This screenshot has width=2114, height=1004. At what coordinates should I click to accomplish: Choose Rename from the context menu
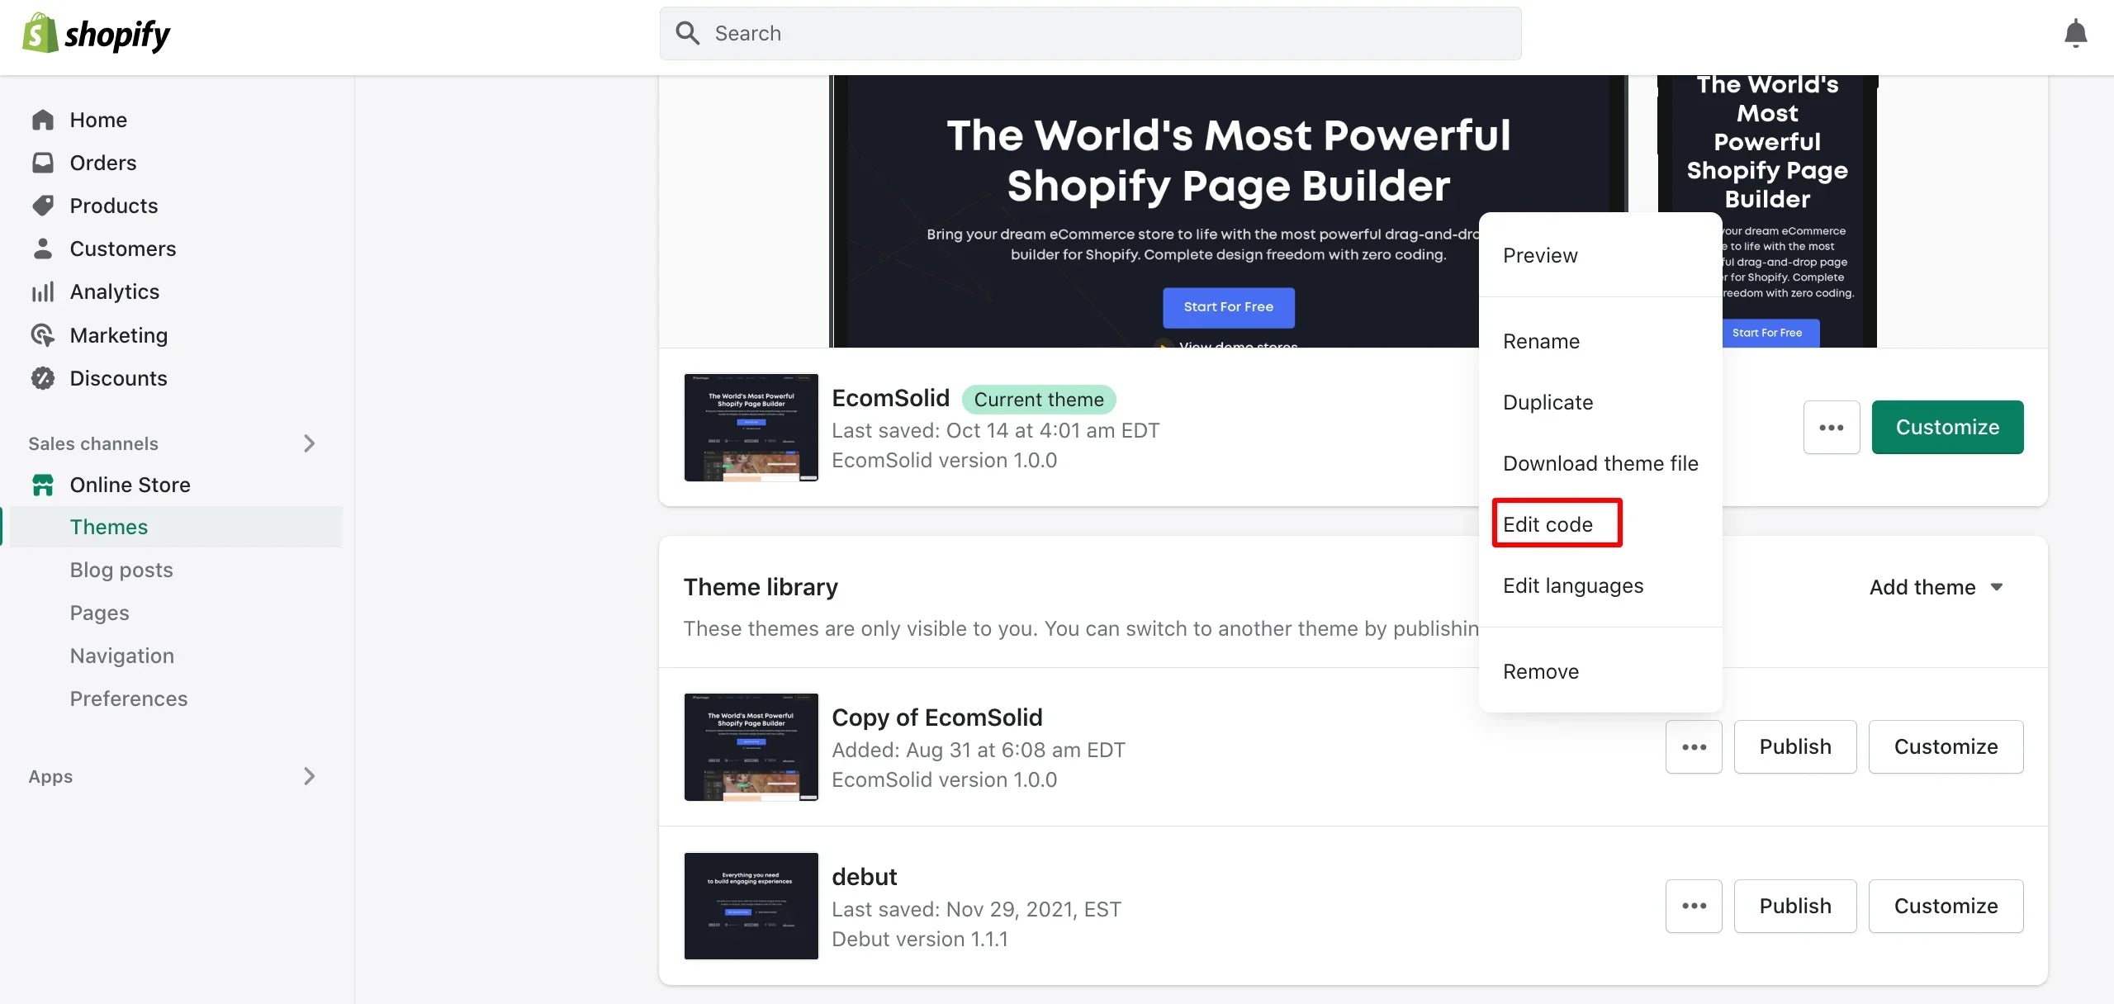(x=1600, y=341)
